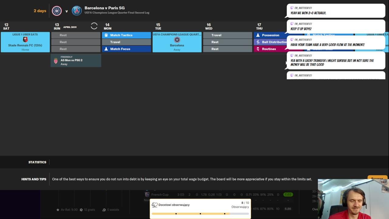This screenshot has height=219, width=389.
Task: Select the 13 SUN day header
Action: (57, 26)
